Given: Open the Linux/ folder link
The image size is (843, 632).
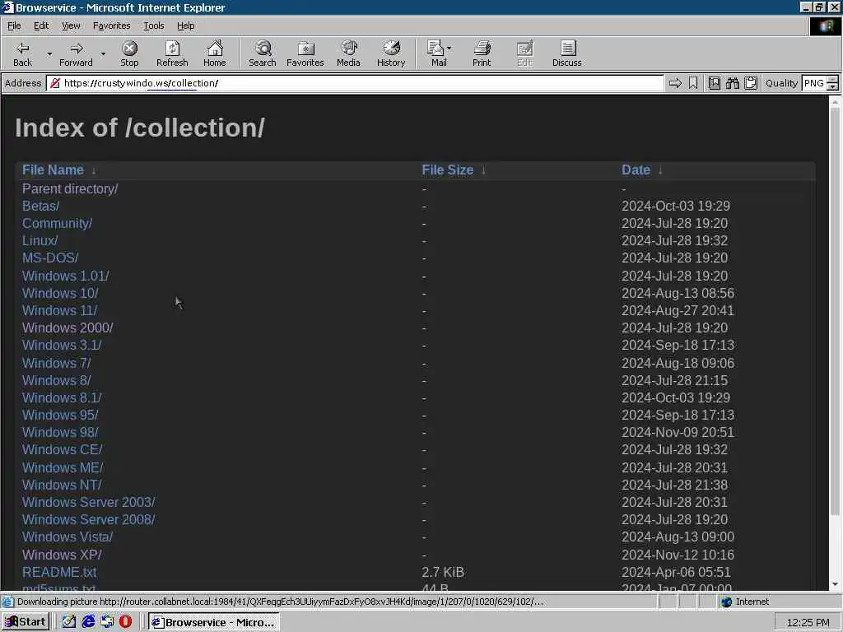Looking at the screenshot, I should (x=40, y=241).
